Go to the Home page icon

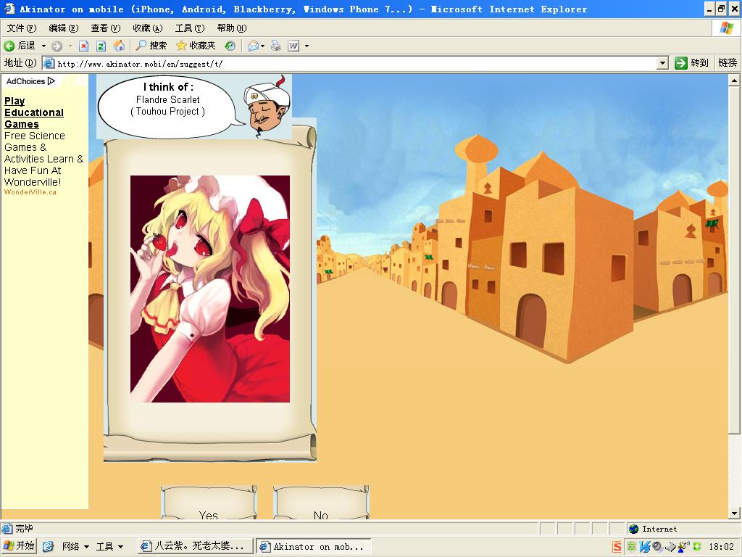(119, 46)
